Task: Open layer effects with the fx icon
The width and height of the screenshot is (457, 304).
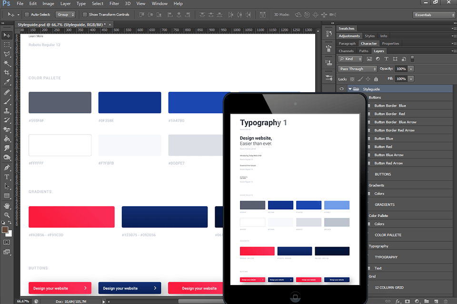Action: [x=397, y=301]
